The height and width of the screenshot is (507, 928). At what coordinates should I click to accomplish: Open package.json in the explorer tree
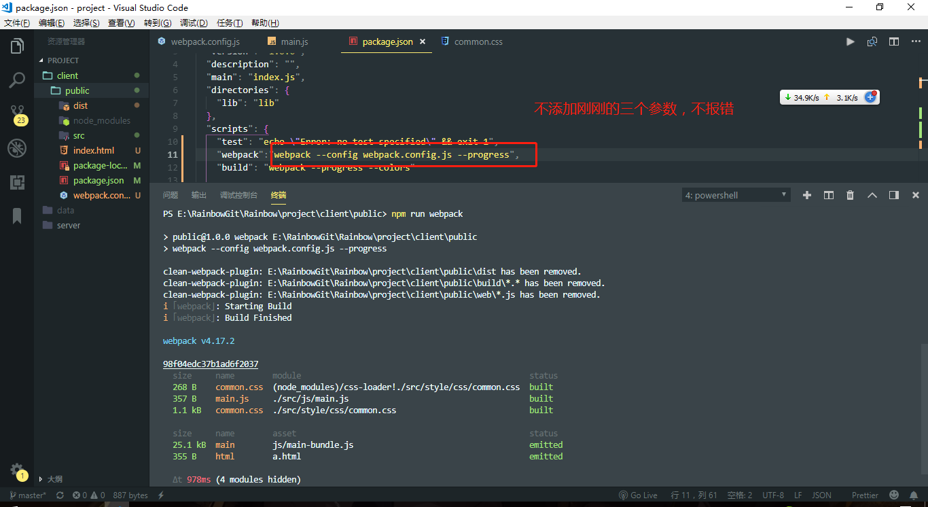coord(92,180)
